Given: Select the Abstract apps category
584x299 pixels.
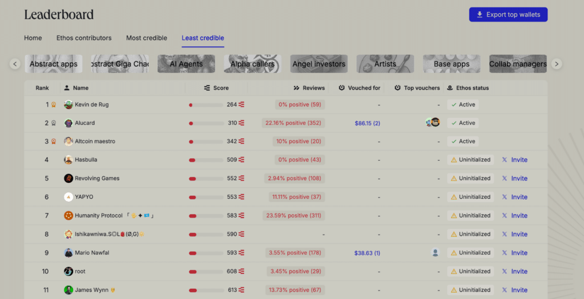Looking at the screenshot, I should [54, 64].
